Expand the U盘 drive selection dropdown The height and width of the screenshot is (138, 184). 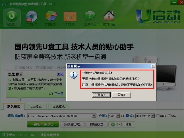(94, 116)
